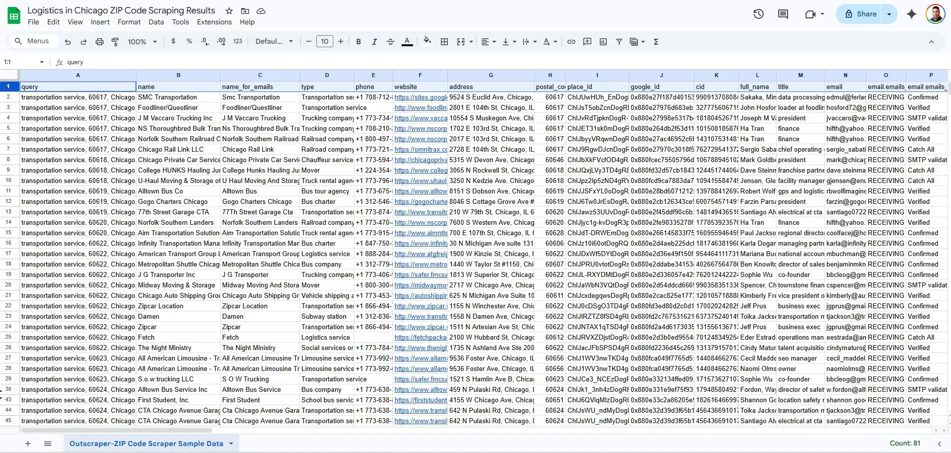Open the Extensions menu
Screen dimensions: 951x453
tap(214, 22)
